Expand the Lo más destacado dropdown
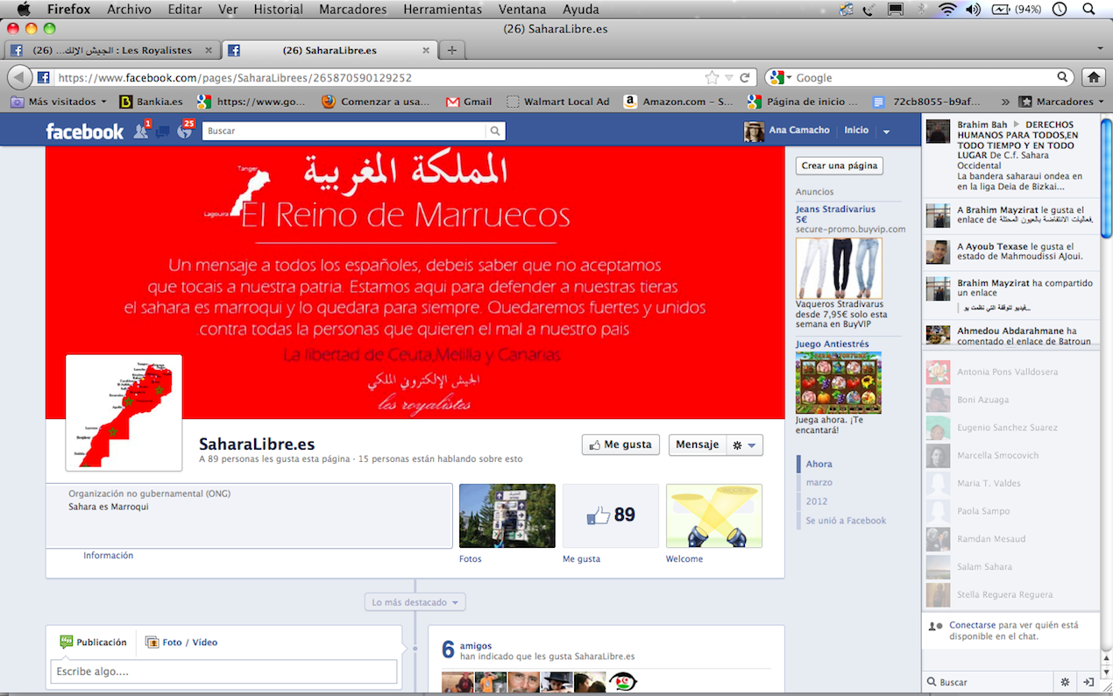Image resolution: width=1113 pixels, height=696 pixels. (x=415, y=602)
